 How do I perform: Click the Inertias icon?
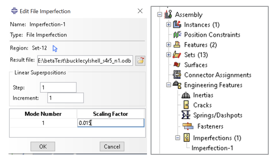[186, 95]
